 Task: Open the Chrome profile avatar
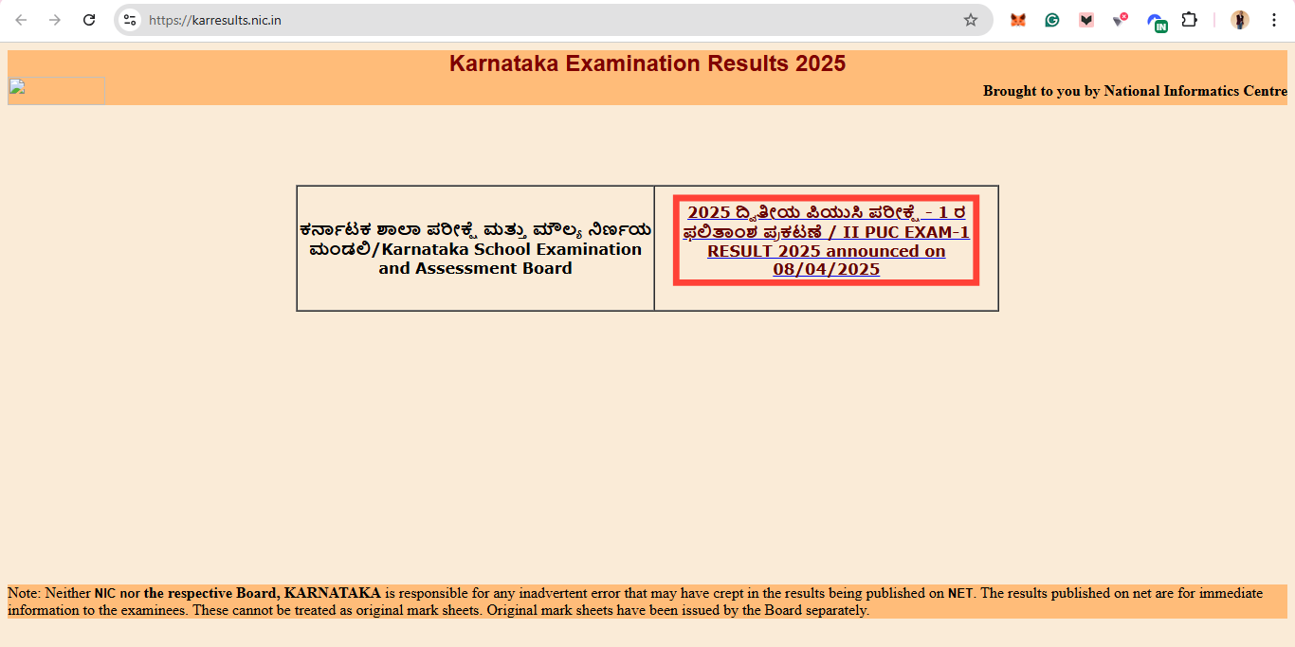click(x=1240, y=20)
